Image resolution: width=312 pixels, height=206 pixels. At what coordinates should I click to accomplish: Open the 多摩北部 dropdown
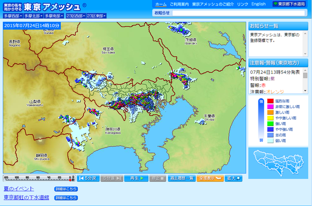[33, 16]
